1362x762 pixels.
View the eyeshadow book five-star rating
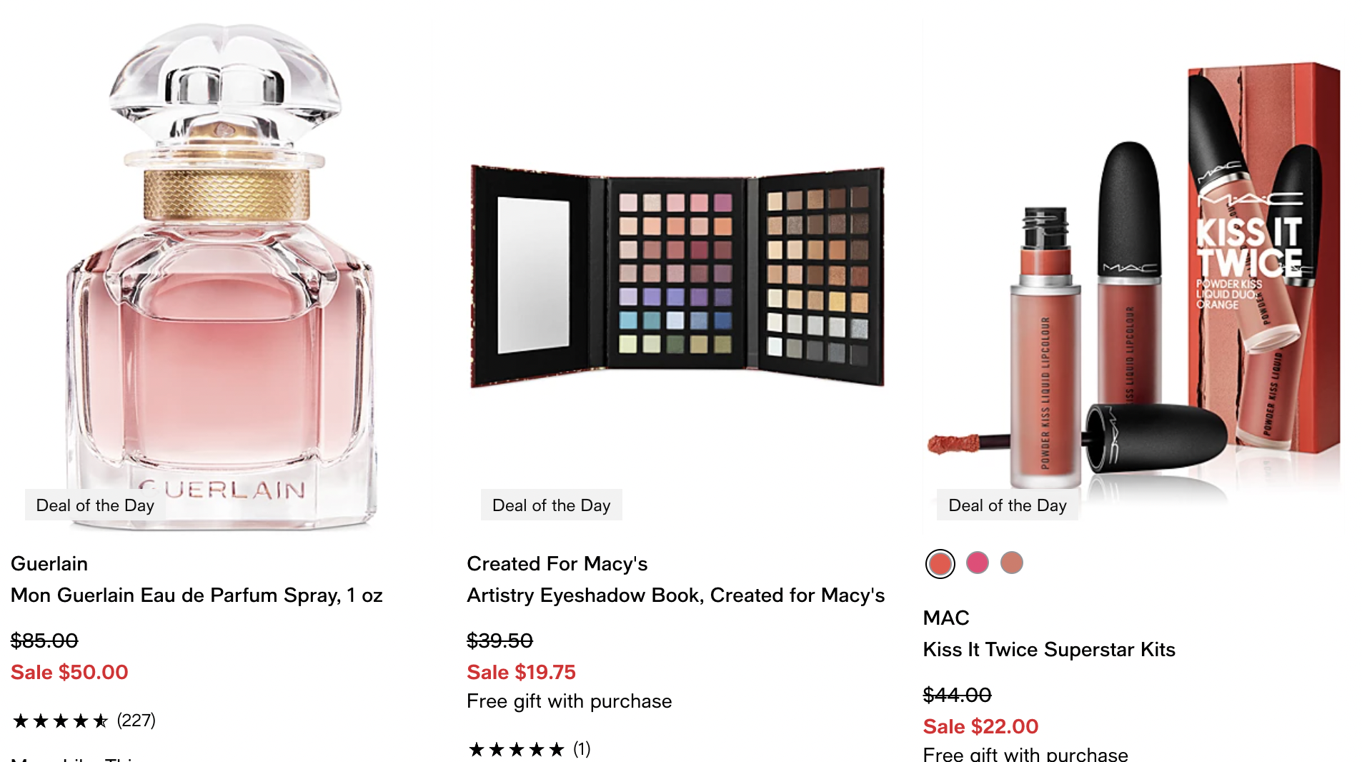click(x=516, y=749)
